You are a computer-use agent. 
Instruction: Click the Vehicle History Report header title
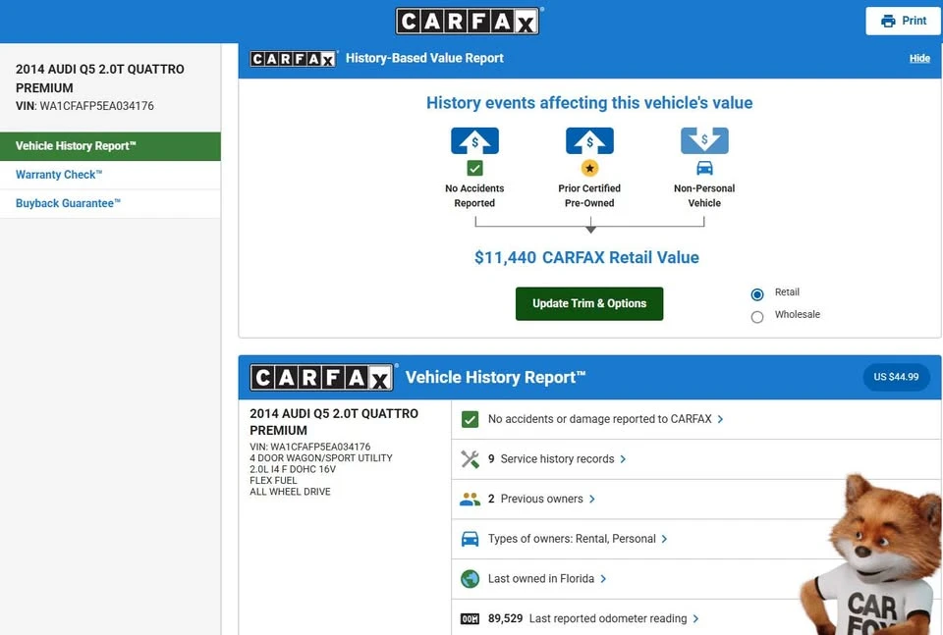coord(495,377)
